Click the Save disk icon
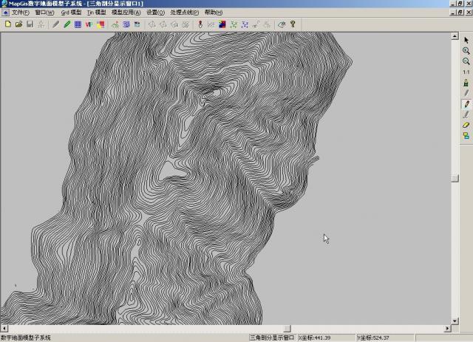The height and width of the screenshot is (342, 473). (30, 24)
